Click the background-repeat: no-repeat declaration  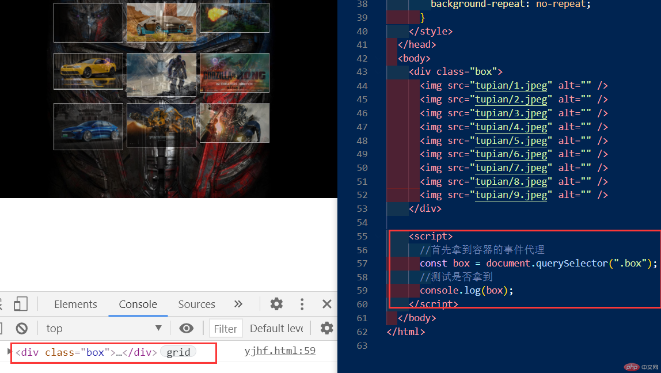(x=511, y=5)
